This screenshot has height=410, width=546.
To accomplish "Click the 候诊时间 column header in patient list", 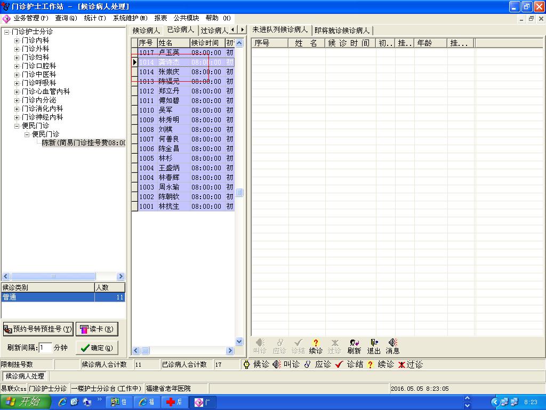I will coord(207,43).
